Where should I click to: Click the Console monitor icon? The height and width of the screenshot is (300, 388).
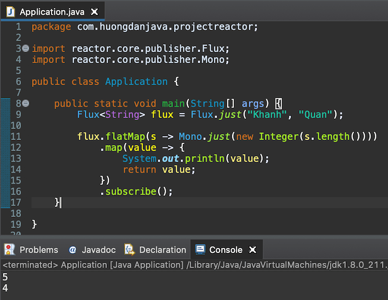click(x=200, y=249)
